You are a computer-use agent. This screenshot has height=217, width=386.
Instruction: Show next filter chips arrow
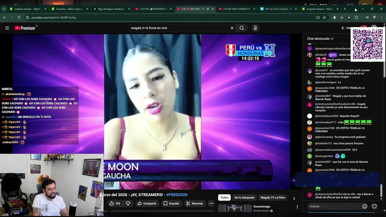pos(294,198)
